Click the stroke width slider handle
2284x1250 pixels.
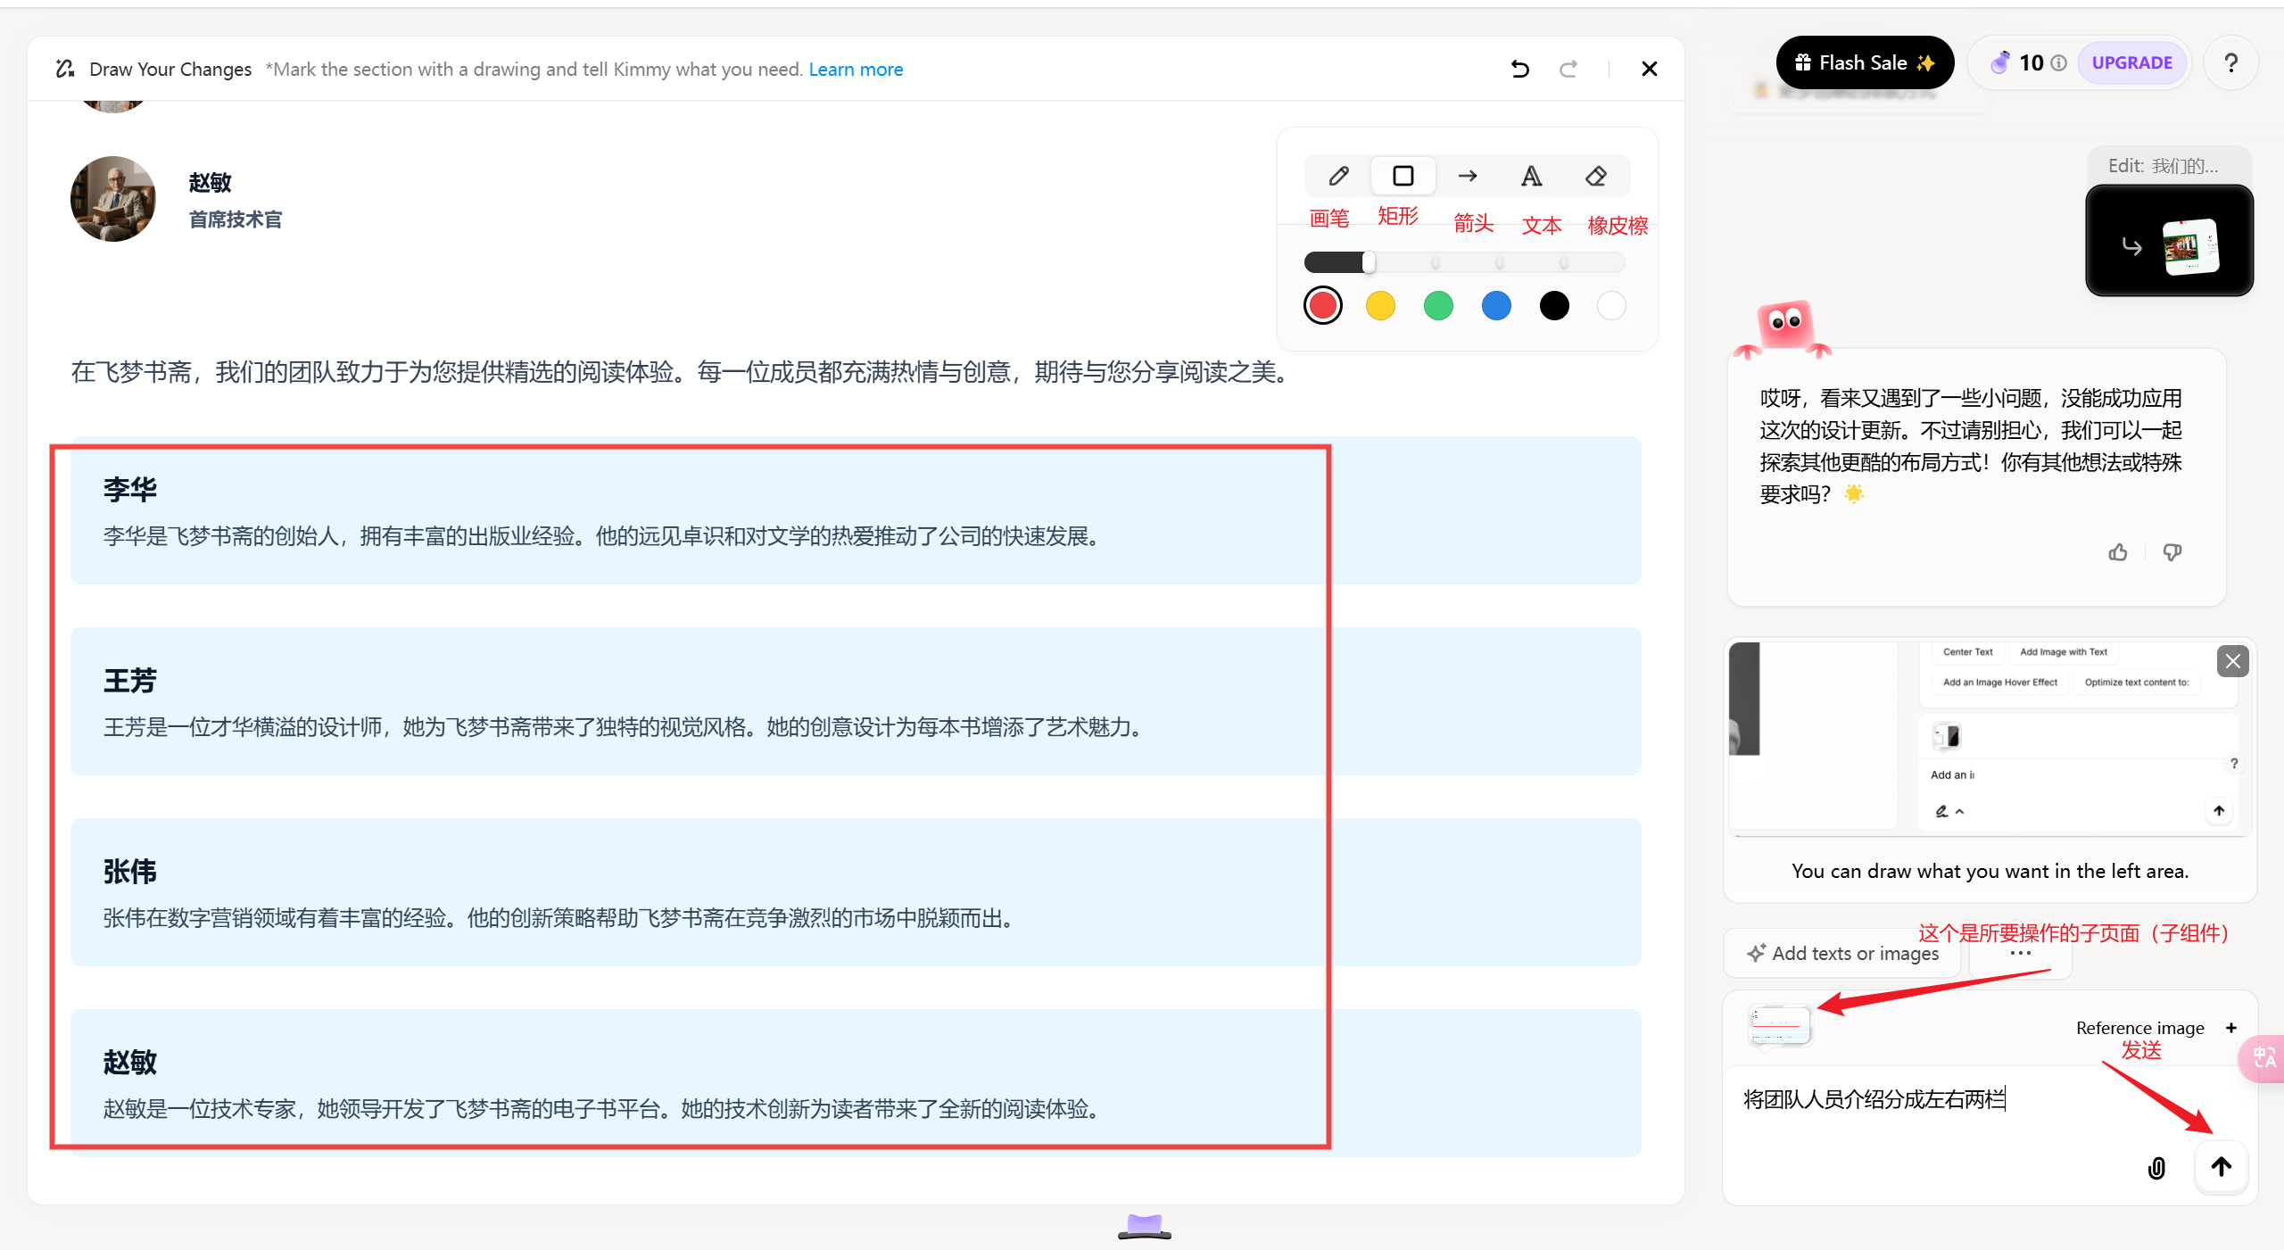(x=1369, y=262)
